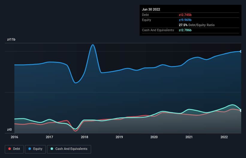Click the zł2.786b cash value
246x158 pixels.
click(185, 30)
